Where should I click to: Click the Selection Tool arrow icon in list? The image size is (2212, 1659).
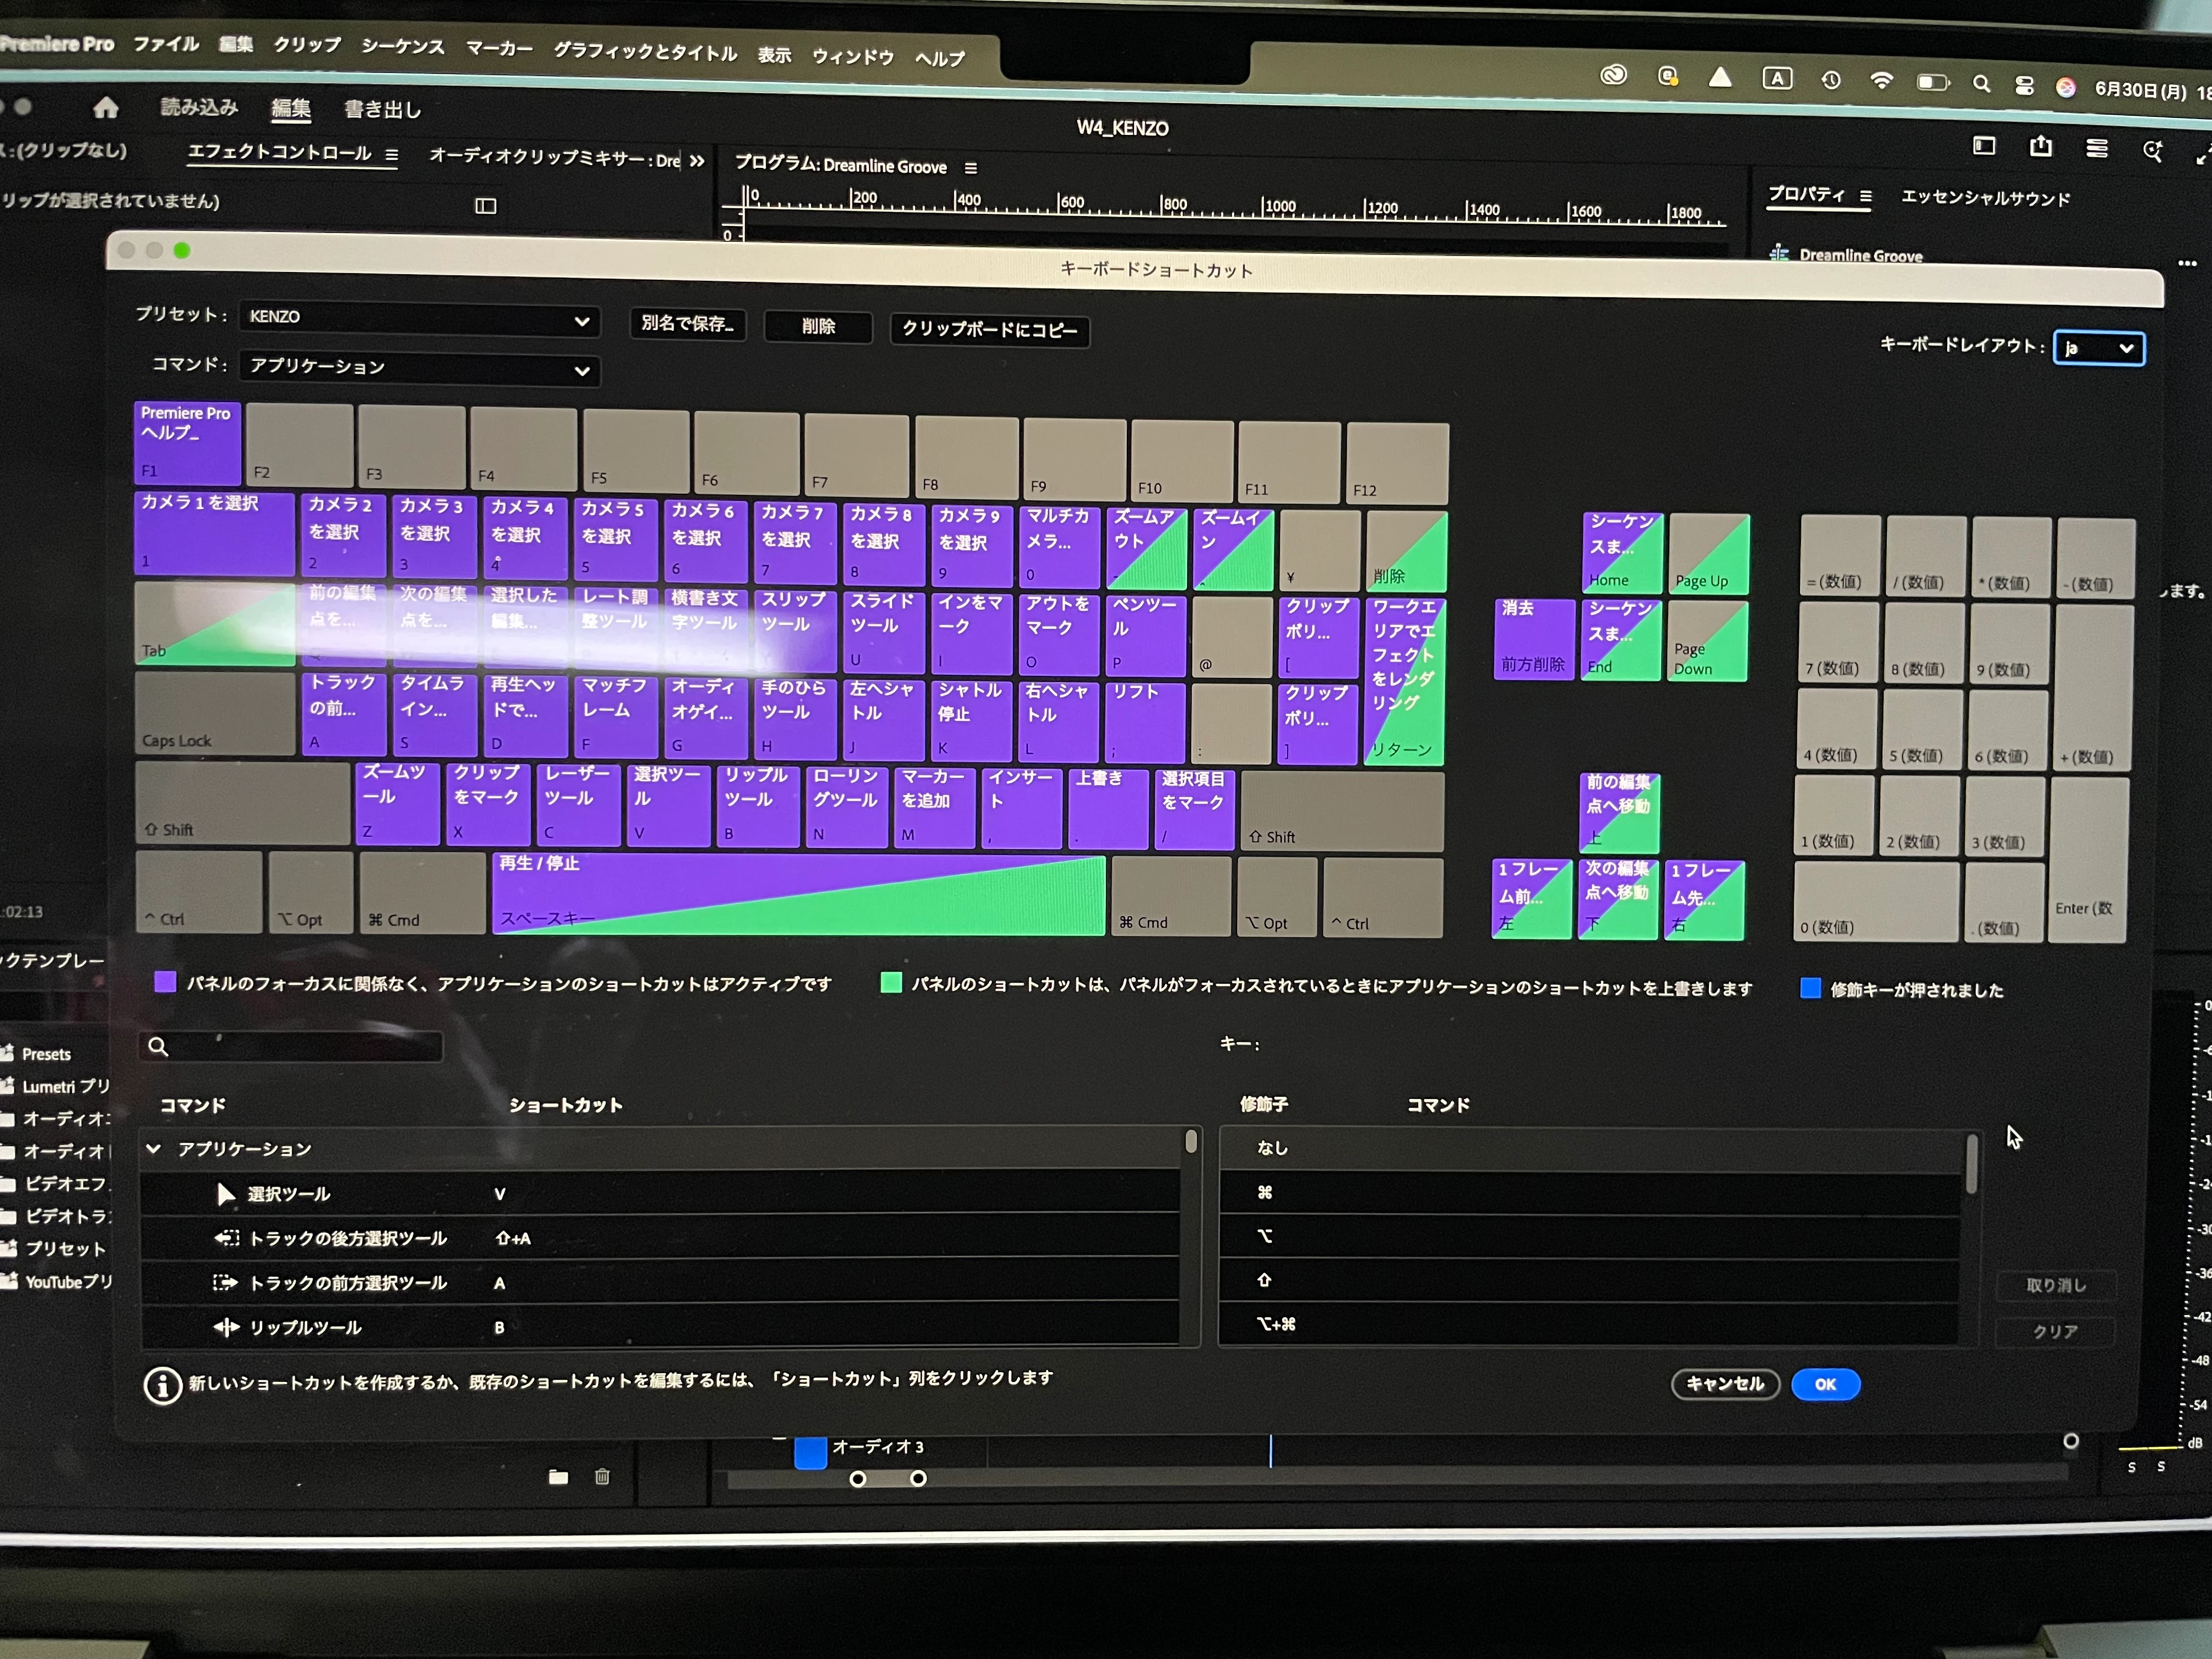click(x=226, y=1194)
